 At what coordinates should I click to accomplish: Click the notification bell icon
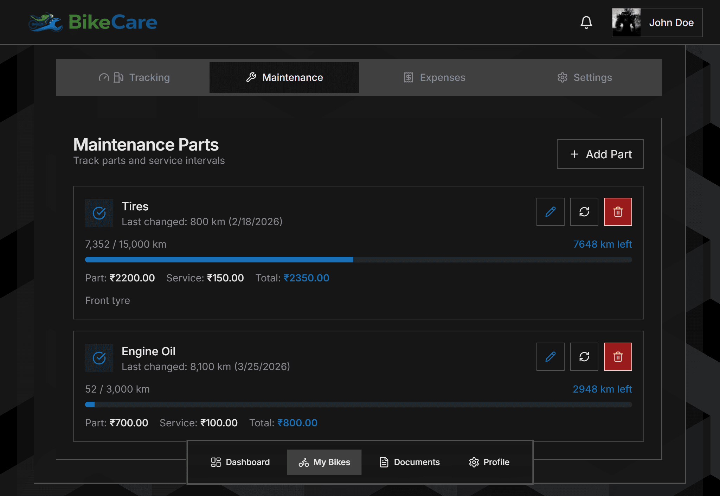click(x=586, y=23)
